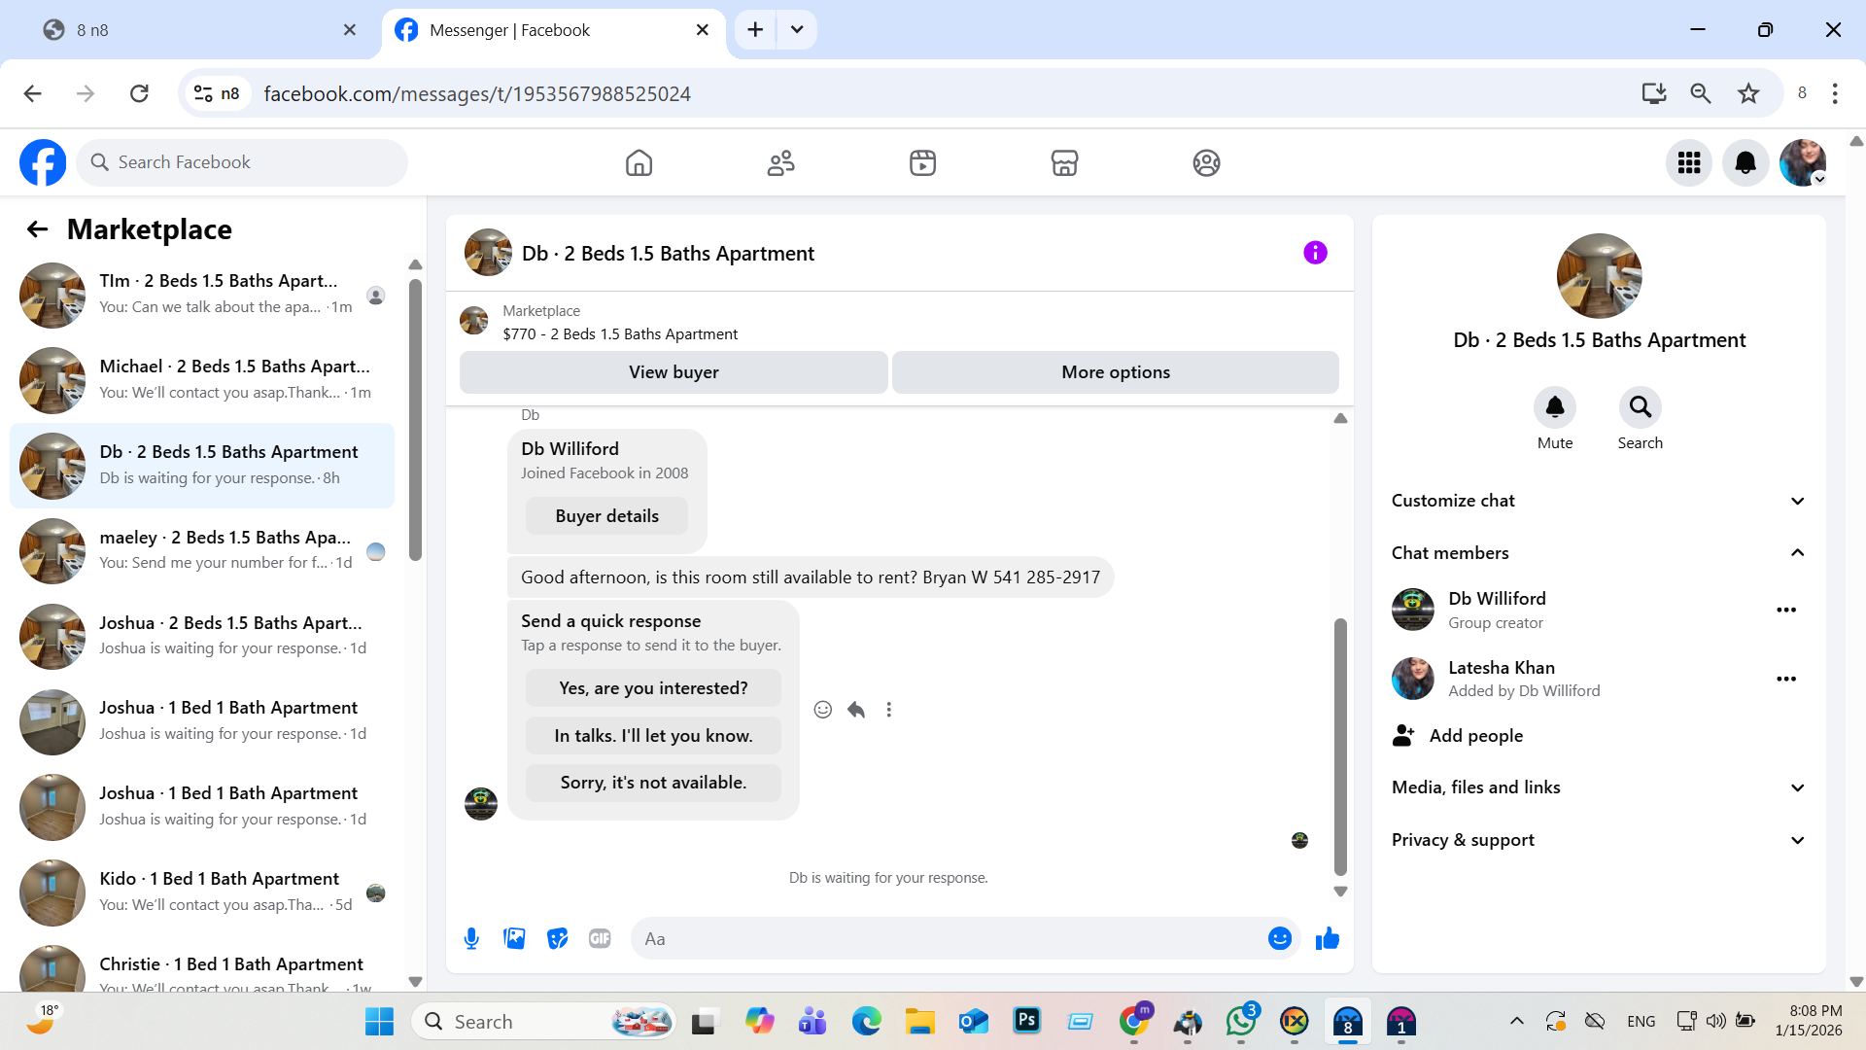Viewport: 1866px width, 1050px height.
Task: Send quick response 'Sorry, it's not available.'
Action: coord(653,783)
